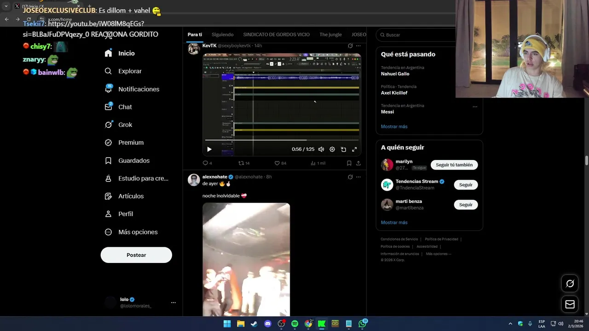
Task: Open account menu dots next to lolo
Action: [173, 302]
